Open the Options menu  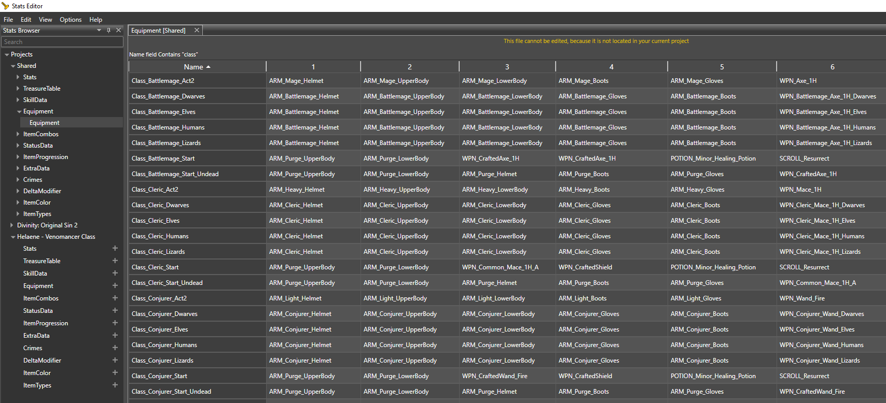click(x=71, y=20)
